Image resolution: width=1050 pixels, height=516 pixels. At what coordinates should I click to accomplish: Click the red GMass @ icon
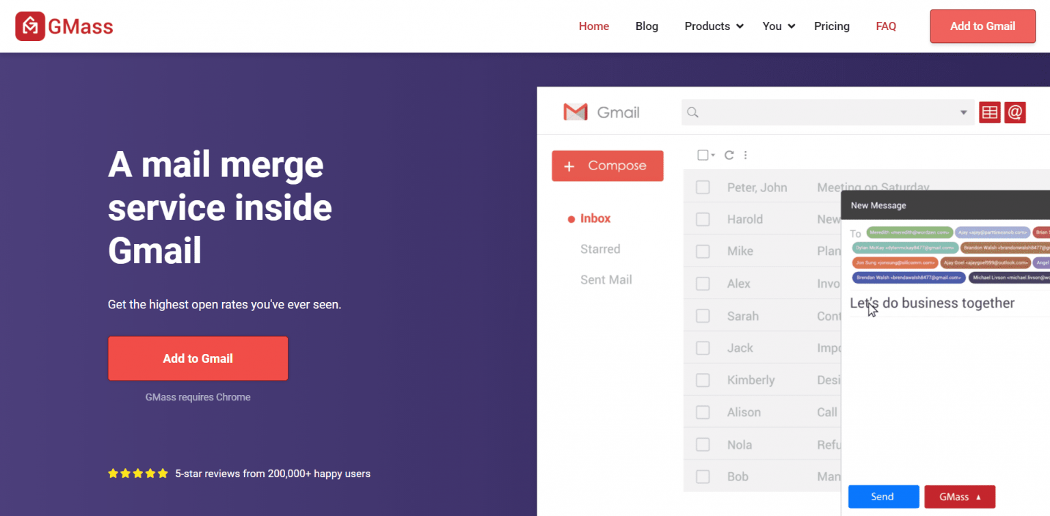click(x=1015, y=112)
